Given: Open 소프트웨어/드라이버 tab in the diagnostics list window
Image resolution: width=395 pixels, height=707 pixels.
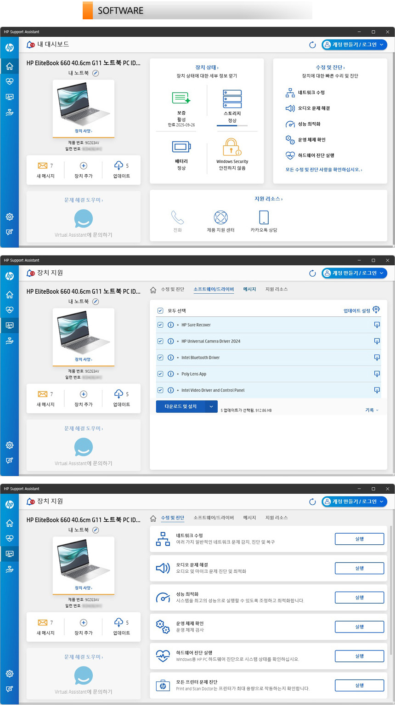Looking at the screenshot, I should 214,518.
